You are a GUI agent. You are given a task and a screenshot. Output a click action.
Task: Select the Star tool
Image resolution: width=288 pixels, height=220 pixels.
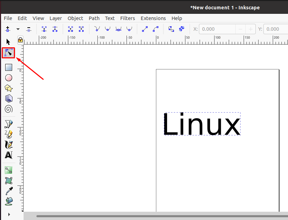pos(8,88)
